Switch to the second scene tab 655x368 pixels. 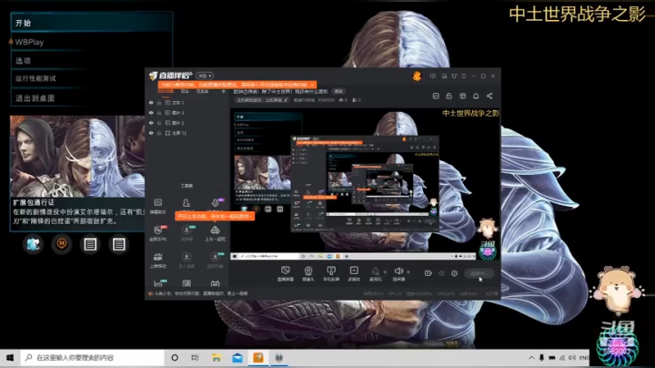tap(185, 91)
